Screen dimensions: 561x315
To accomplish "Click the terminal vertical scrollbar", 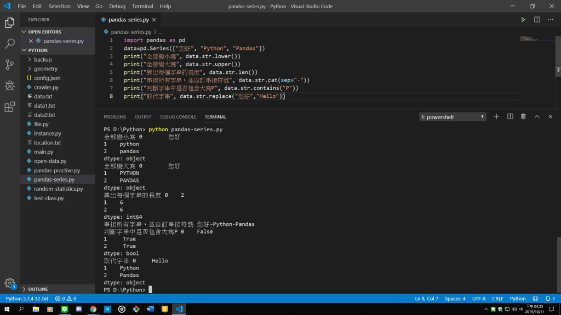I will [558, 264].
